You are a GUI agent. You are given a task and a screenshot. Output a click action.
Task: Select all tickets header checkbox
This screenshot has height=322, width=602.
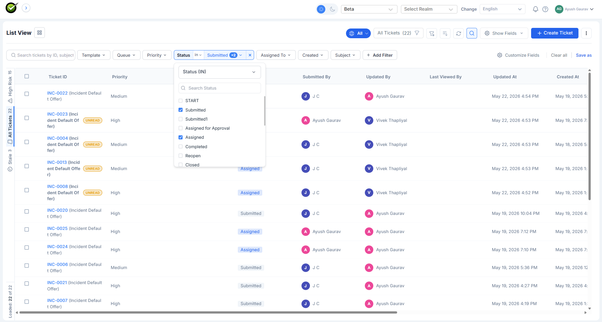(x=27, y=76)
